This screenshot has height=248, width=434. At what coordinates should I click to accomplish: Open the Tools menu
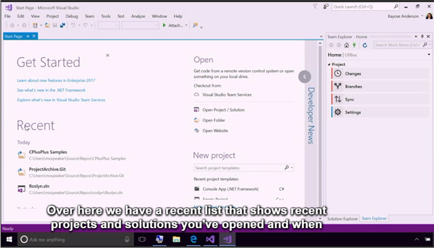tap(105, 16)
